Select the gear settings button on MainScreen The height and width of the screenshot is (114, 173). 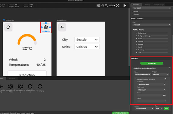coord(46,27)
